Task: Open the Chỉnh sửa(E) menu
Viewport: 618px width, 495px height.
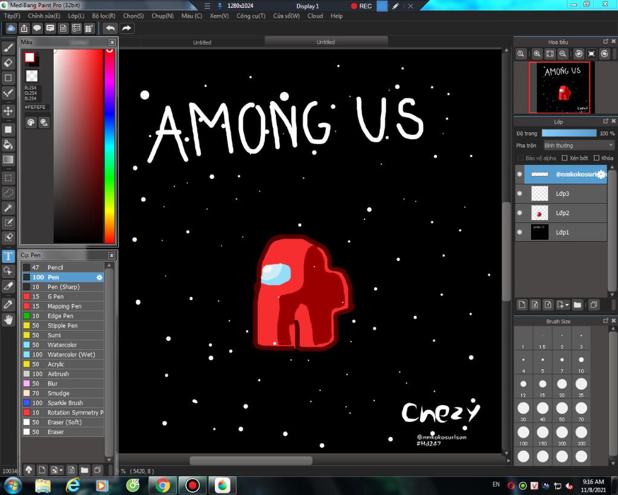Action: (x=44, y=16)
